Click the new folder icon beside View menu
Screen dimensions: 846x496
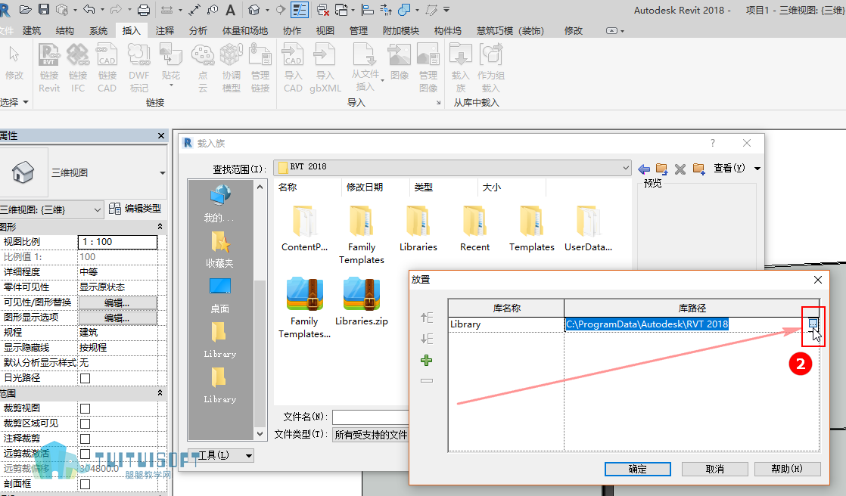pyautogui.click(x=698, y=169)
